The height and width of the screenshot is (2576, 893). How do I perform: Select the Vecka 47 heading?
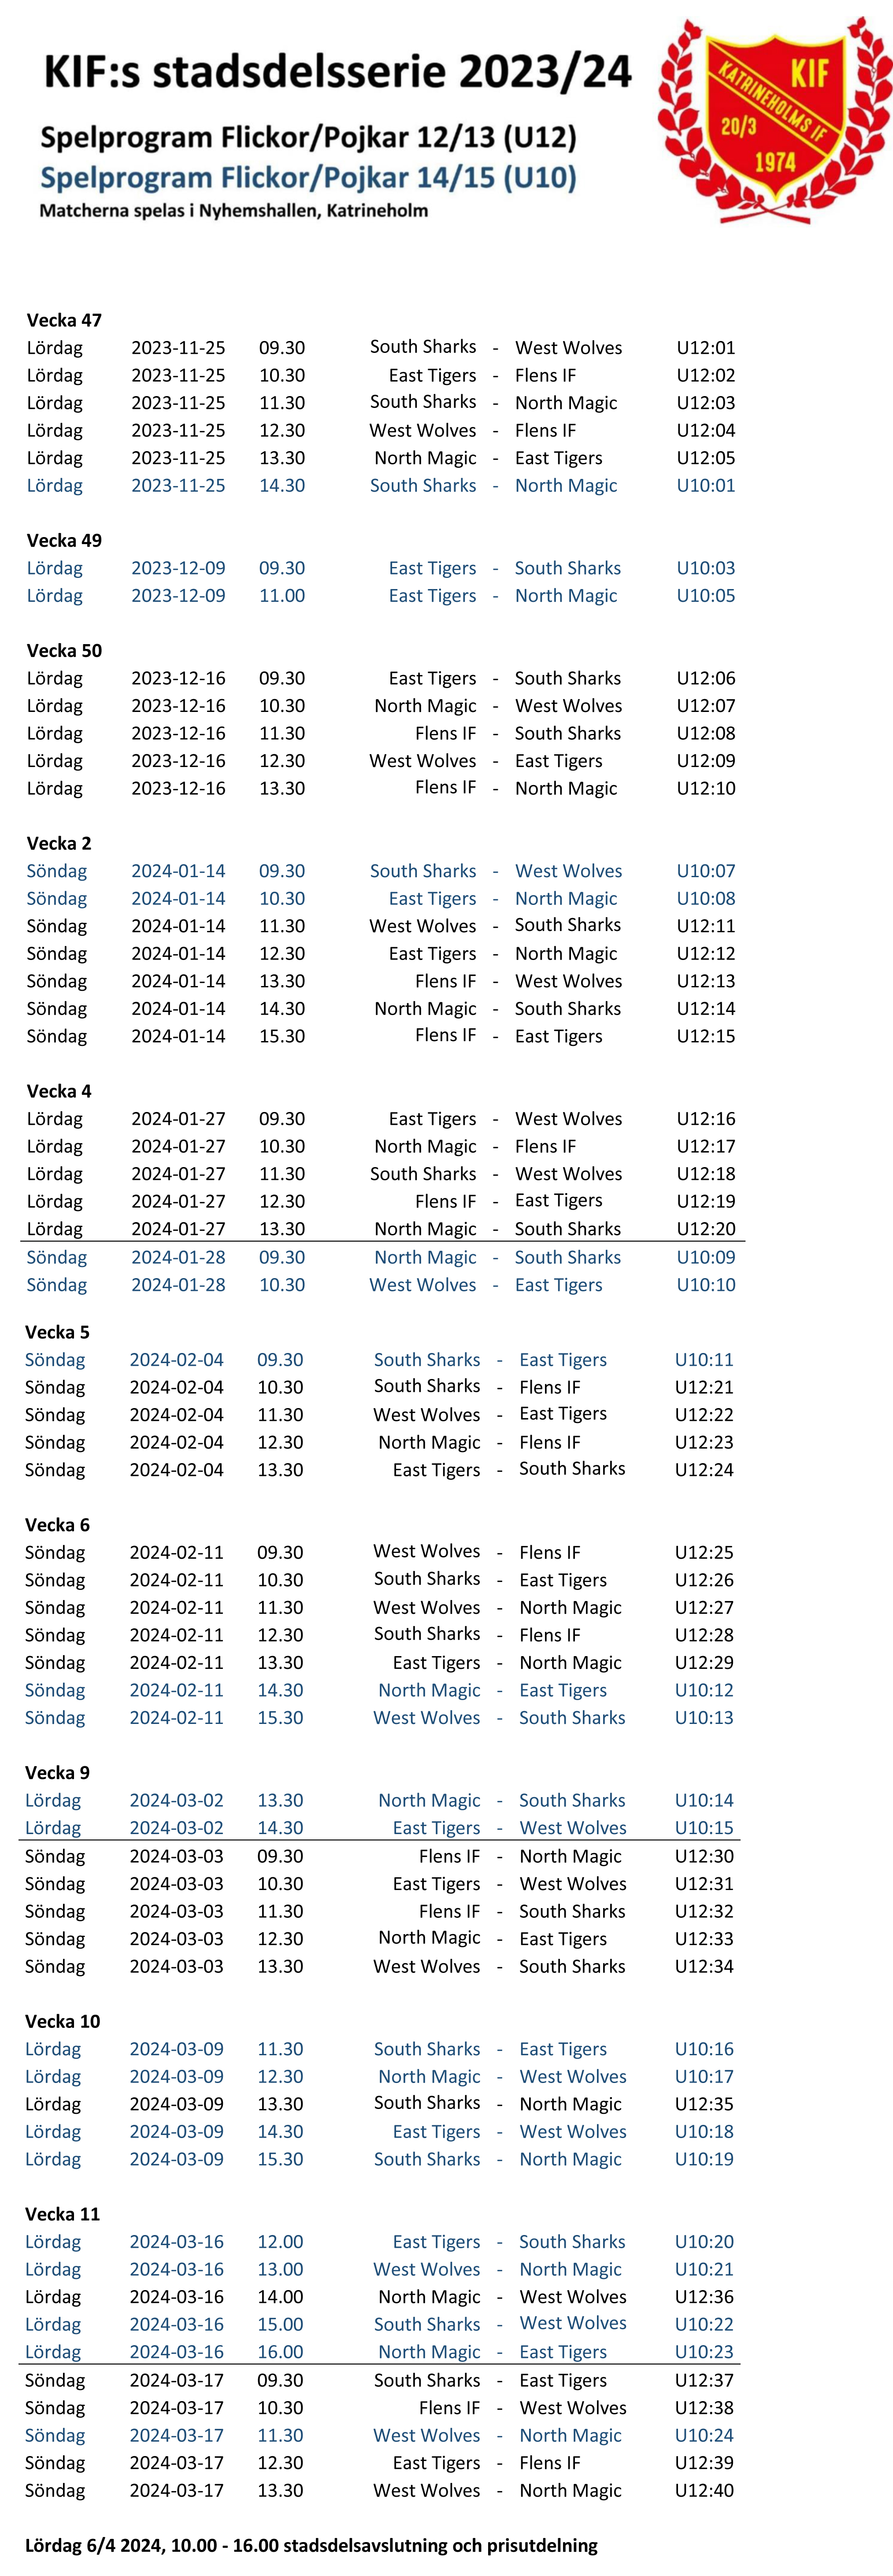tap(64, 320)
